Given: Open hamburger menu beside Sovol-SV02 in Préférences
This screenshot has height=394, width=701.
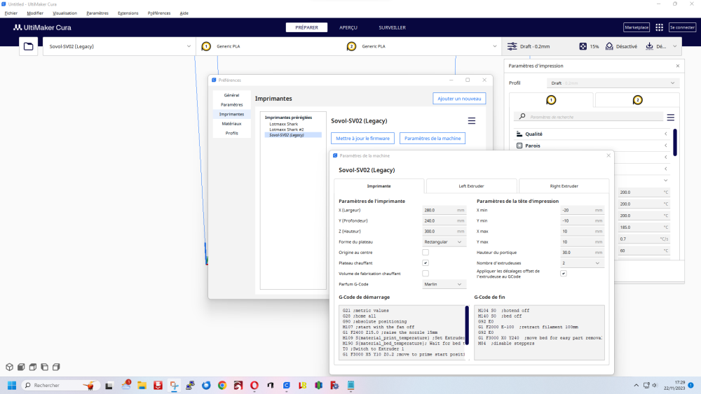Looking at the screenshot, I should point(472,121).
